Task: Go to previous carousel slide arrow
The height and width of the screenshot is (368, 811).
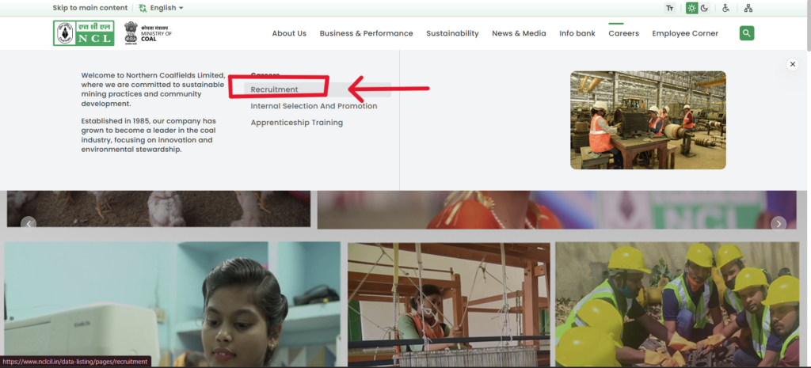Action: [29, 224]
